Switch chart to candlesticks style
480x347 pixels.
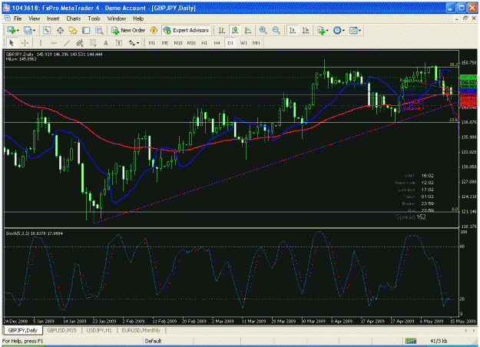(x=235, y=30)
